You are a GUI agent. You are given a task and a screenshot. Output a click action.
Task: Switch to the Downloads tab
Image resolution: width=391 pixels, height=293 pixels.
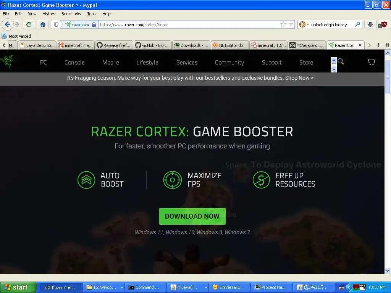click(x=191, y=45)
